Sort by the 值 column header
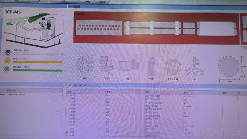 (x=242, y=93)
